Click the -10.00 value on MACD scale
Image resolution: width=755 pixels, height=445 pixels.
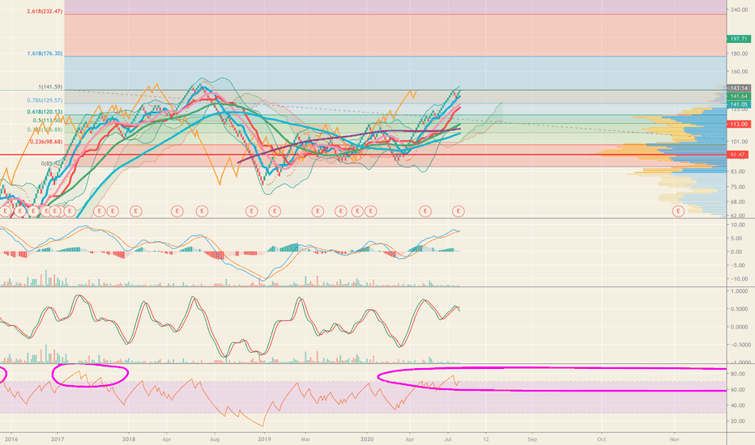click(x=739, y=278)
